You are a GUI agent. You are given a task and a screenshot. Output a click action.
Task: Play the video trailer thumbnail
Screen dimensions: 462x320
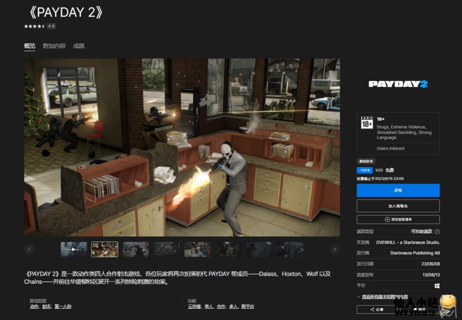(74, 249)
